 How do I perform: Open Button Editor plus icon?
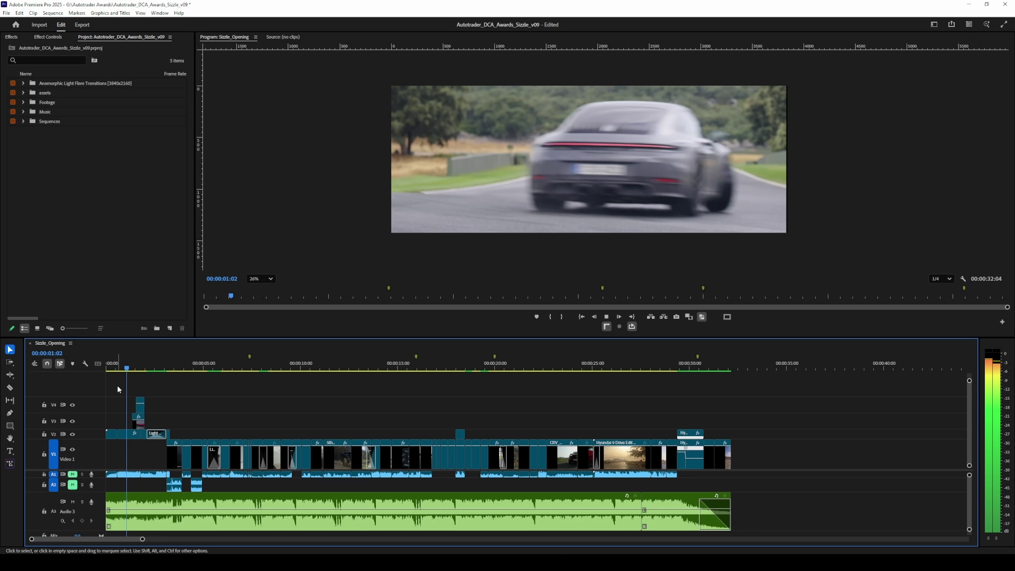click(1002, 322)
